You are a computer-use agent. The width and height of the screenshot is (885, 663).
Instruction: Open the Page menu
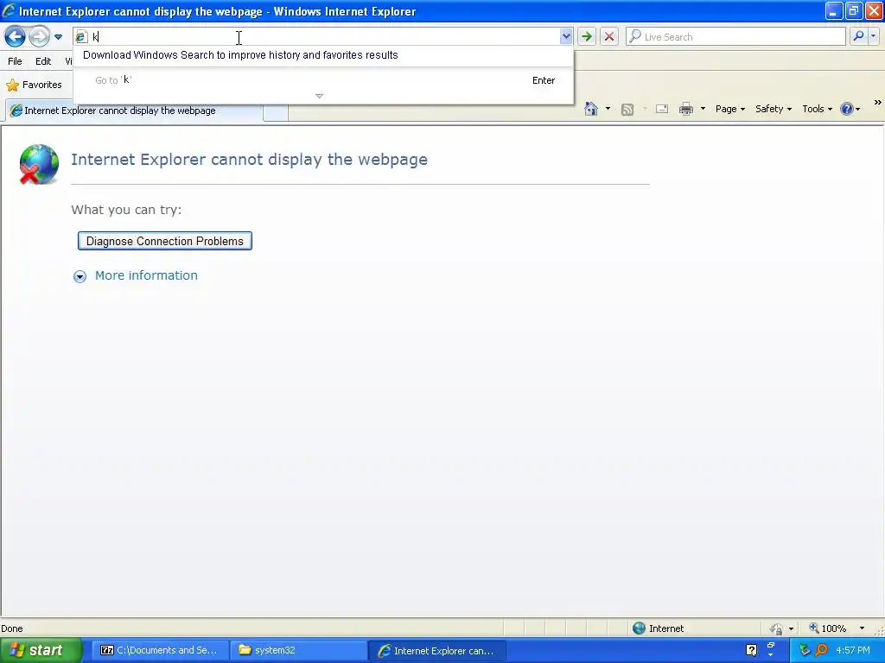729,109
